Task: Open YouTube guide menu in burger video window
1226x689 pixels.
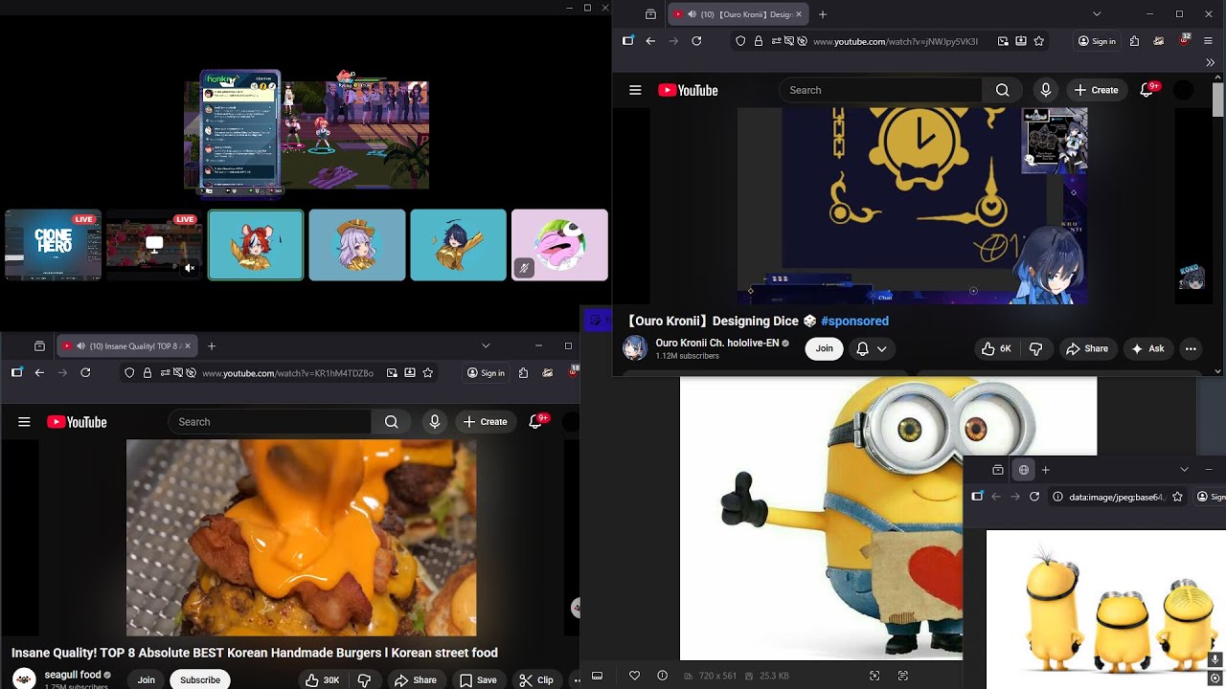Action: [24, 422]
